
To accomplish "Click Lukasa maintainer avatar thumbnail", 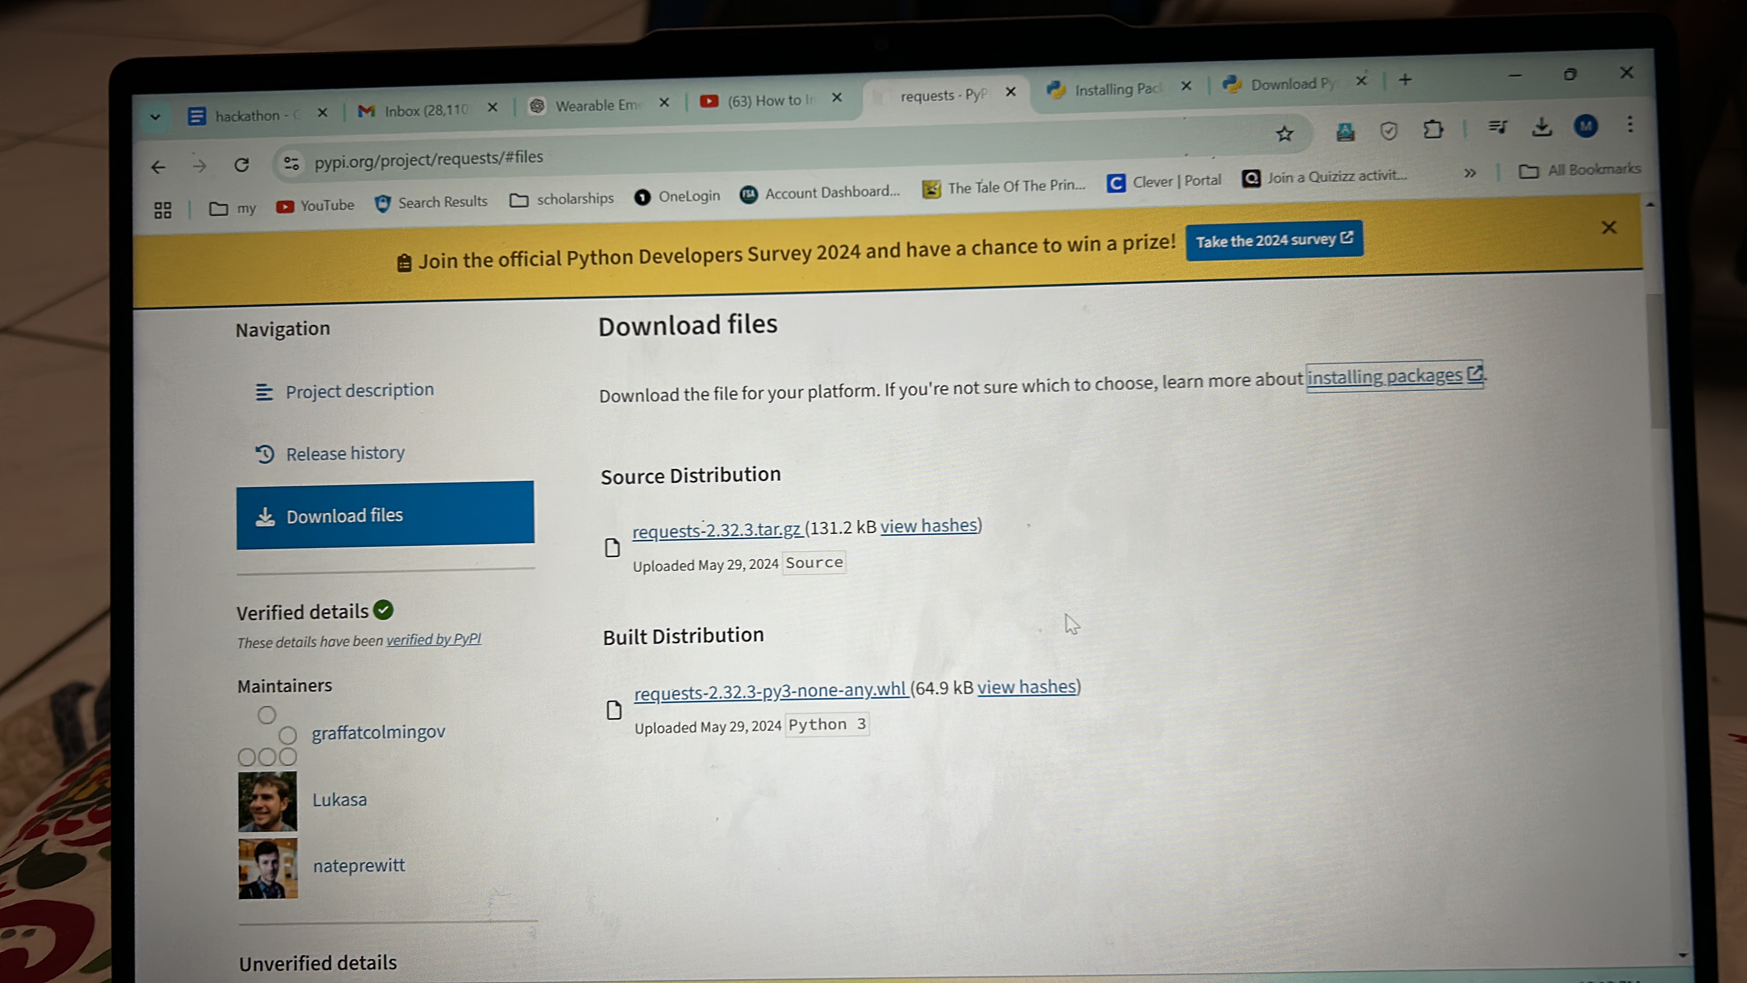I will [x=267, y=801].
